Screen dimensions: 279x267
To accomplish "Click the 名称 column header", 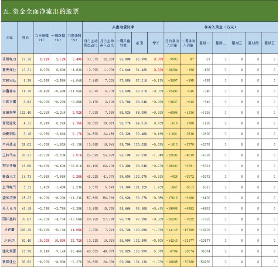I will coord(9,37).
